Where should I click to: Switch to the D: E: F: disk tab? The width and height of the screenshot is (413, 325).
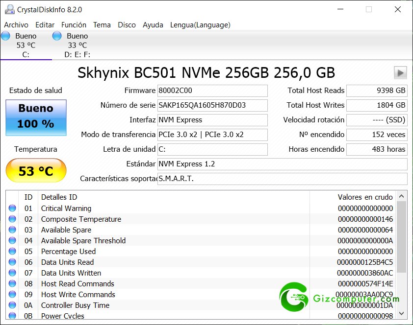click(77, 45)
